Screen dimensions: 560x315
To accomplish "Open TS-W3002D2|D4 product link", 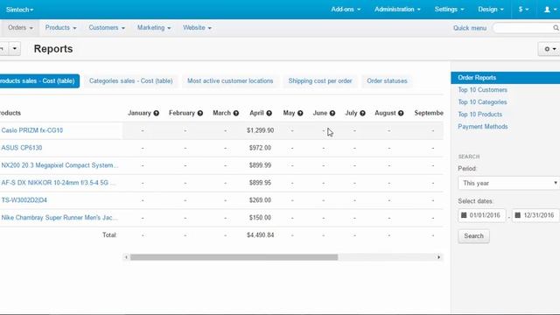I will (x=24, y=200).
